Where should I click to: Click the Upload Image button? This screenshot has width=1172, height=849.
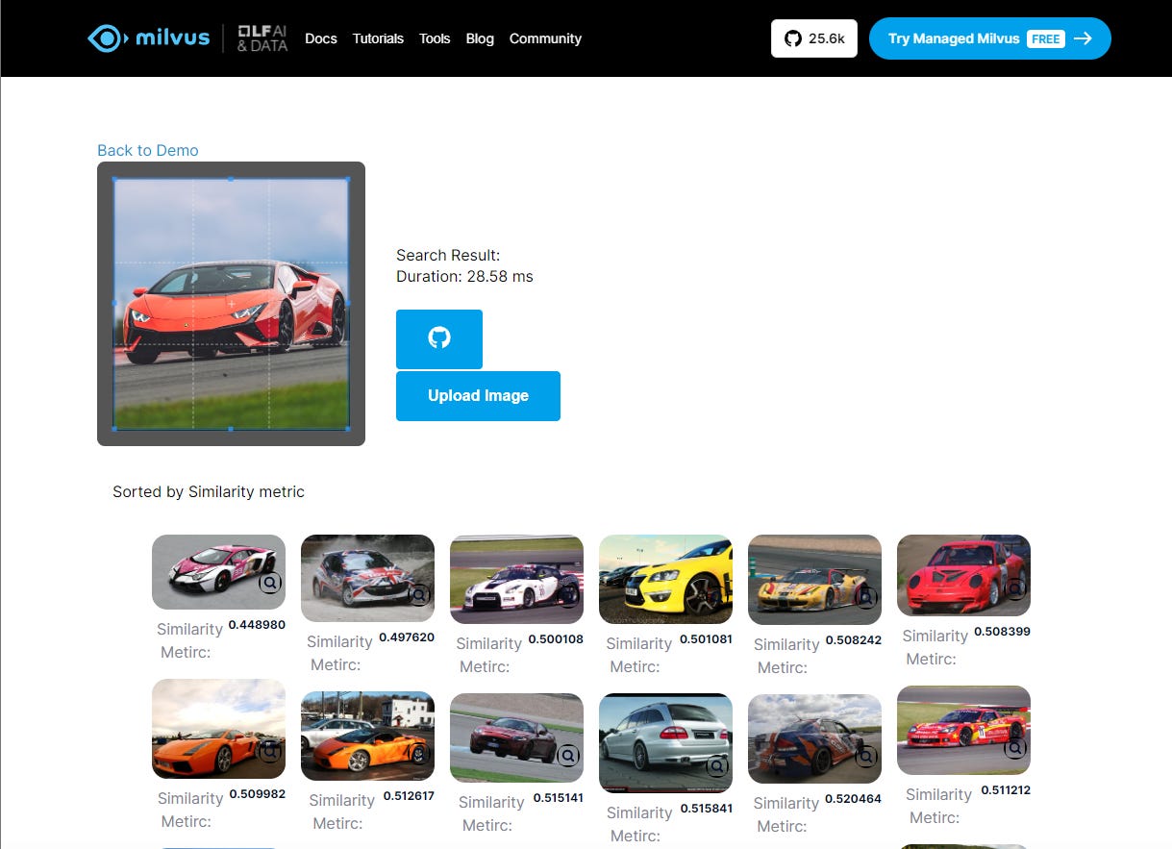(478, 395)
